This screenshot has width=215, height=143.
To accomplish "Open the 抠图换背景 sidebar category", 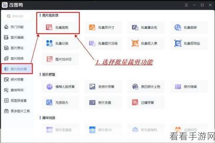I will (17, 100).
